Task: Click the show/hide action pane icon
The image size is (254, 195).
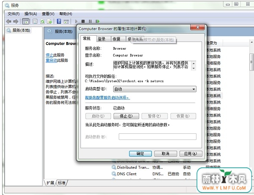Action: pyautogui.click(x=66, y=21)
